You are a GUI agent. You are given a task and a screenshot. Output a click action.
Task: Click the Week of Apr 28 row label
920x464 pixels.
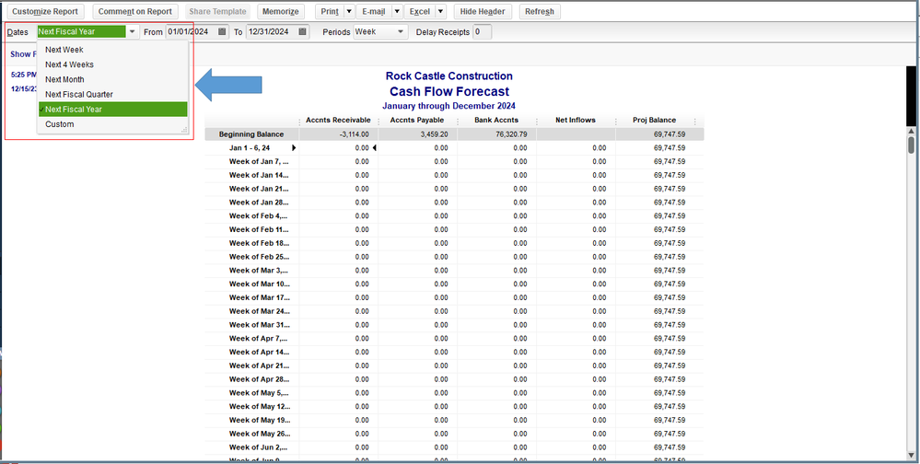coord(259,379)
